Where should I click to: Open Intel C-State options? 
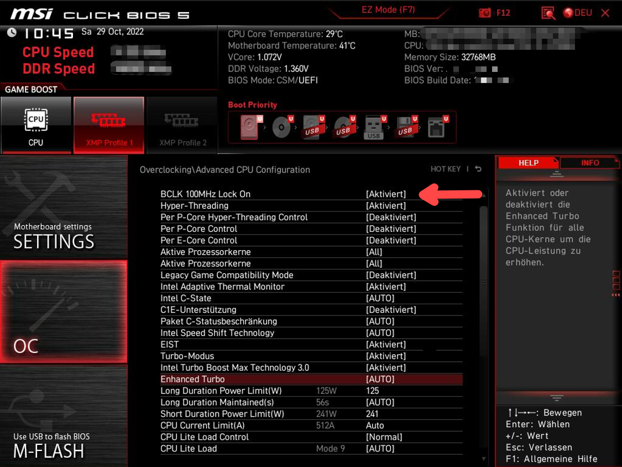pos(311,298)
